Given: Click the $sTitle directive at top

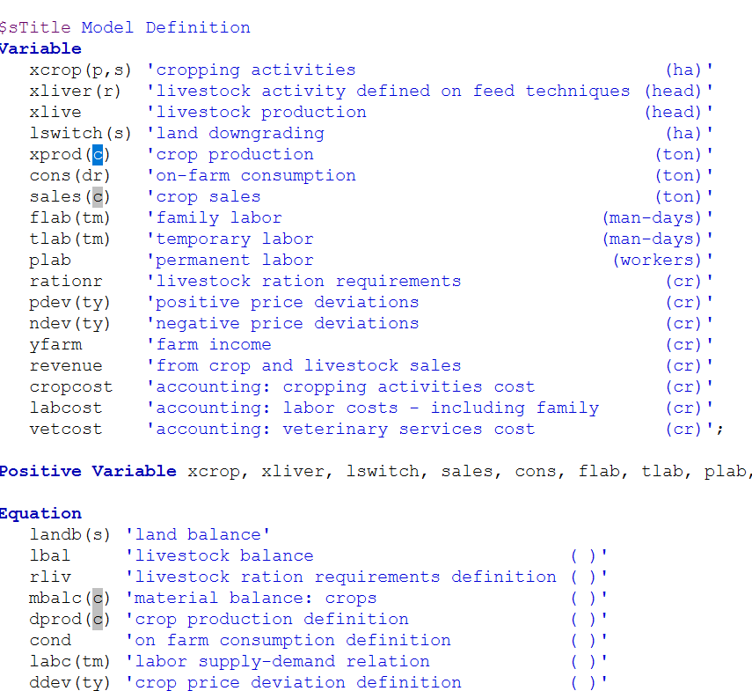Looking at the screenshot, I should coord(35,27).
